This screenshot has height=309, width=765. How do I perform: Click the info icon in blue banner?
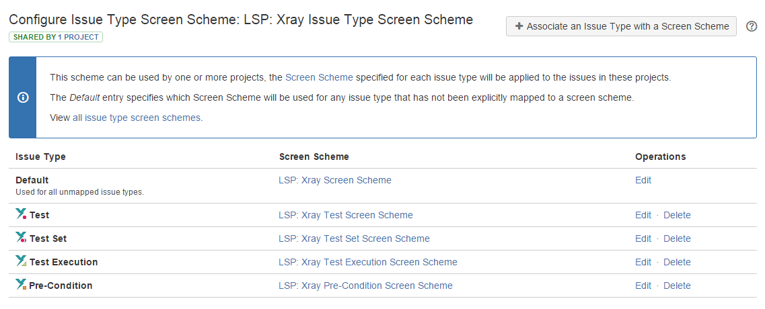pos(22,97)
